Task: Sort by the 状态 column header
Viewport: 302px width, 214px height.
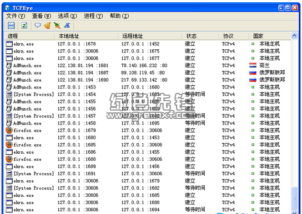Action: [200, 36]
